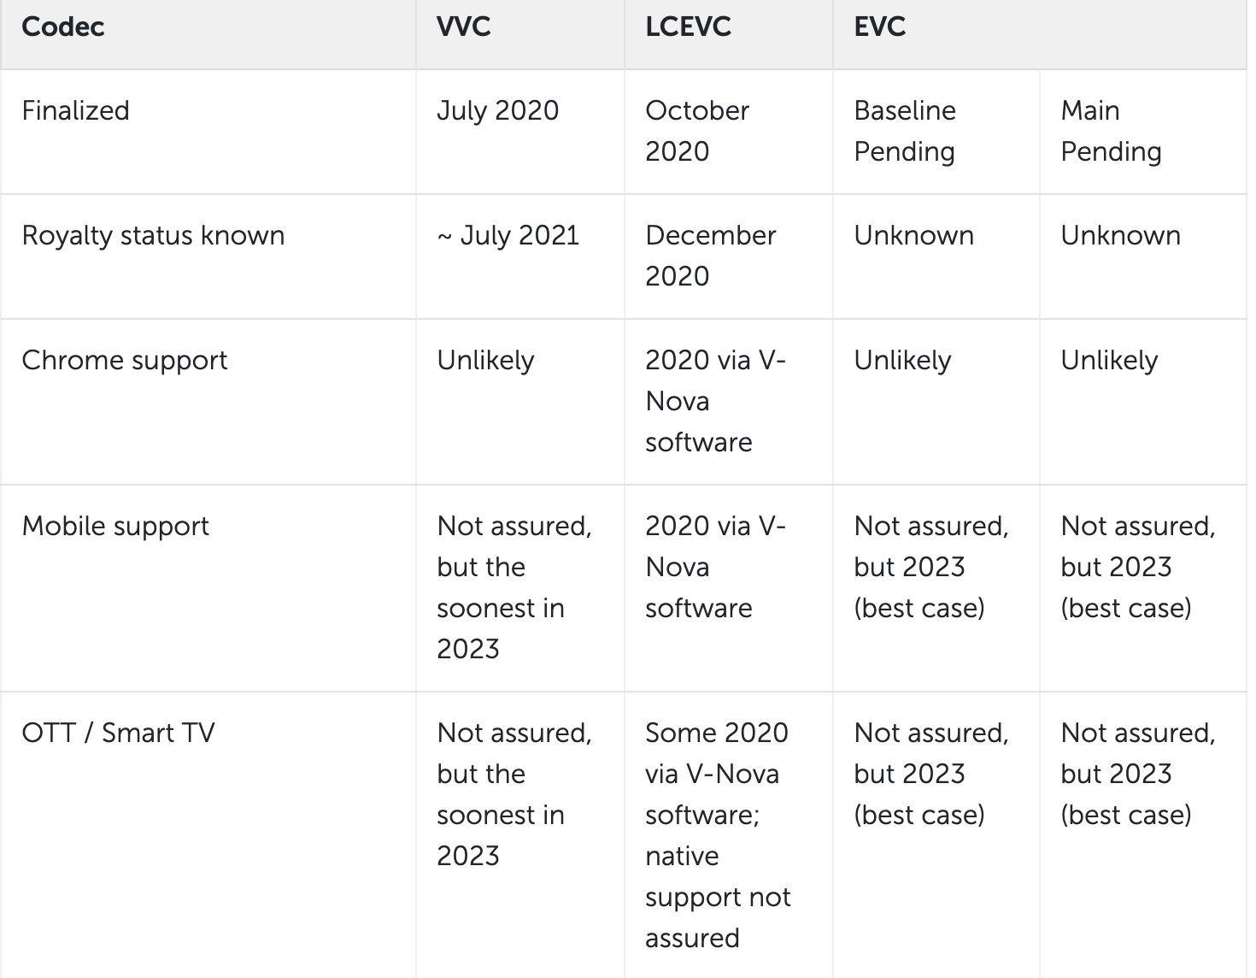
Task: Select the Mobile support row label
Action: [x=115, y=526]
